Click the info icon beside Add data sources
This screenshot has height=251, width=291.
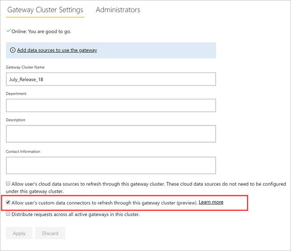[12, 50]
